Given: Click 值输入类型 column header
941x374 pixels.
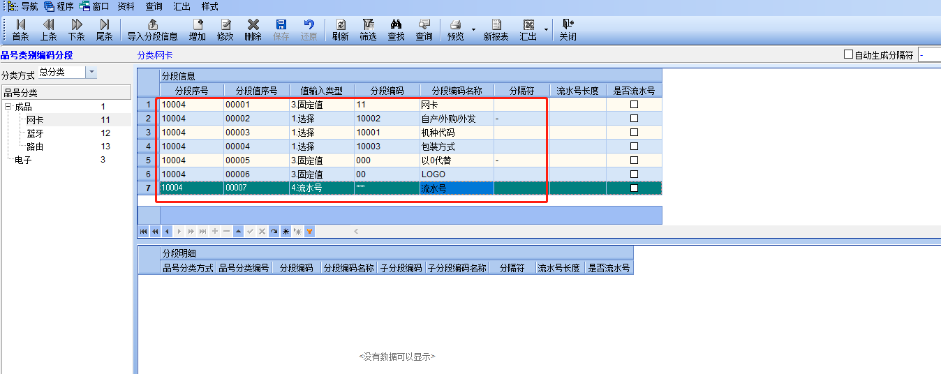Looking at the screenshot, I should tap(322, 91).
